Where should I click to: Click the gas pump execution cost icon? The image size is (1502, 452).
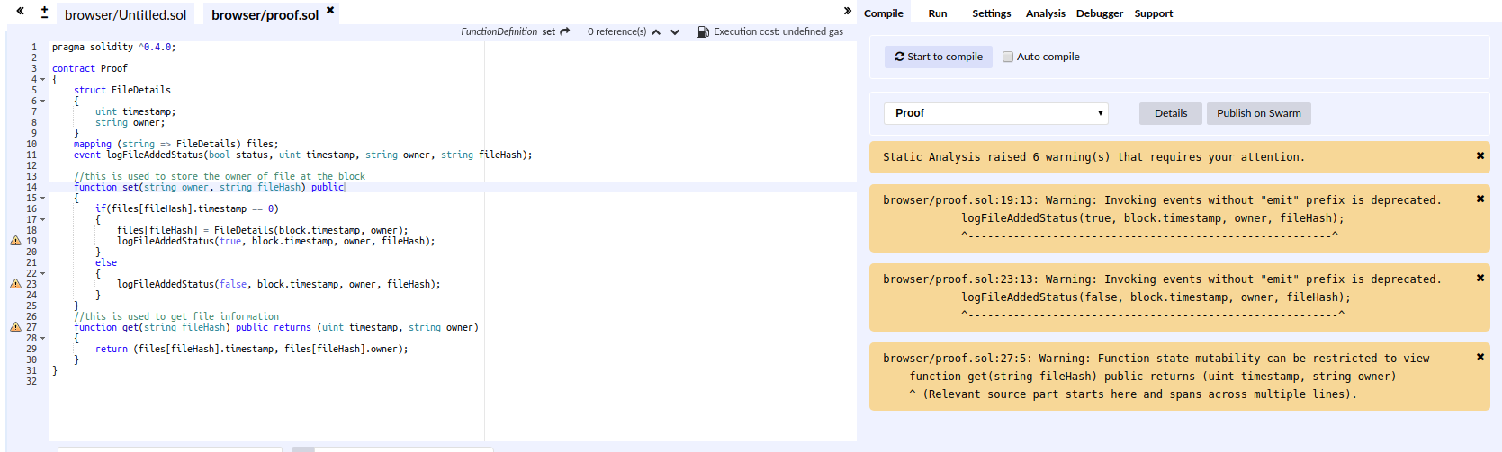(703, 32)
